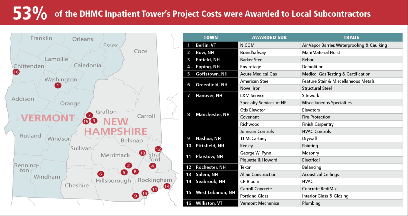The height and width of the screenshot is (216, 408).
Task: Click the TOWN column header
Action: tap(210, 37)
